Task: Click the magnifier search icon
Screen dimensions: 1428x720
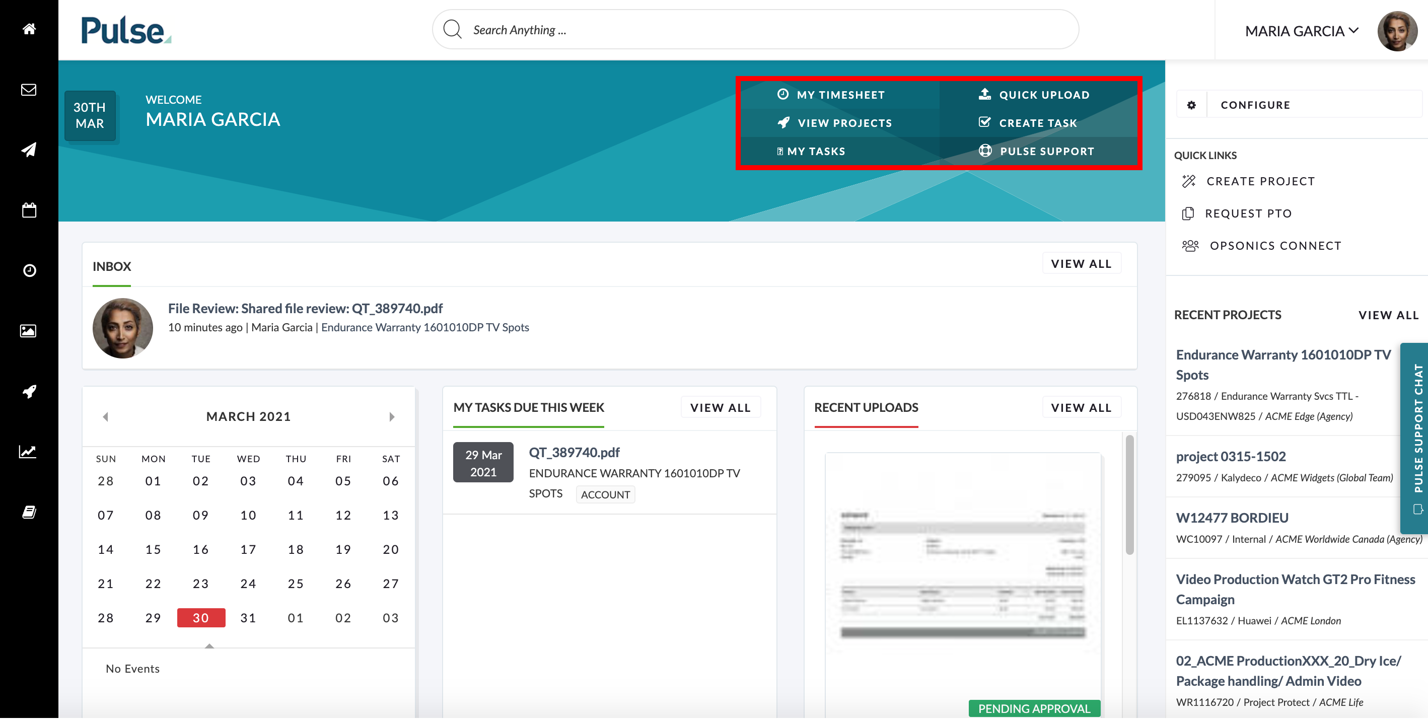Action: click(452, 29)
